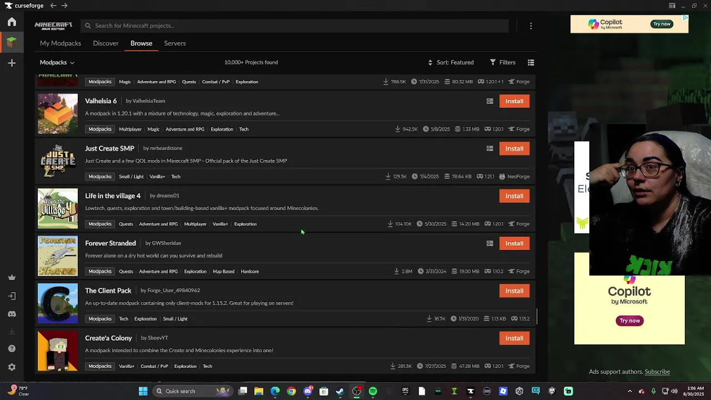The image size is (711, 400).
Task: Install the Create'a Colony modpack
Action: click(514, 338)
